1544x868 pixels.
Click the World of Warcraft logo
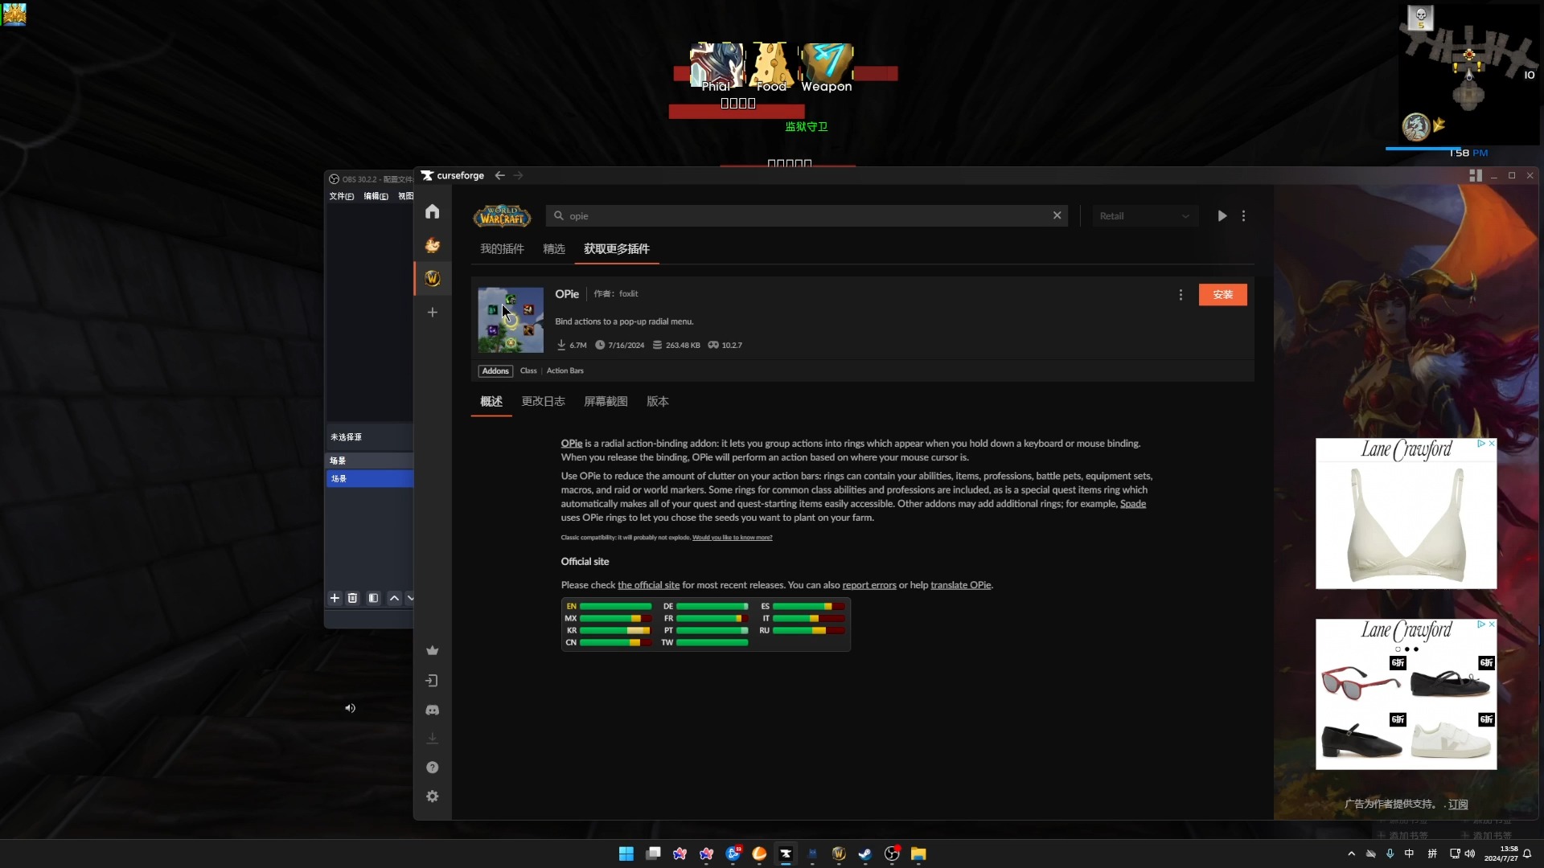503,215
